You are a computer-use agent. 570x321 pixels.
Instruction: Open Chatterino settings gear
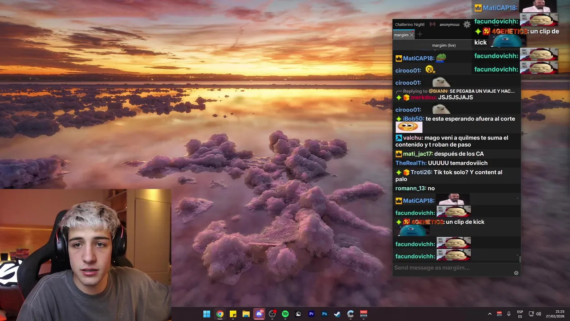[467, 25]
